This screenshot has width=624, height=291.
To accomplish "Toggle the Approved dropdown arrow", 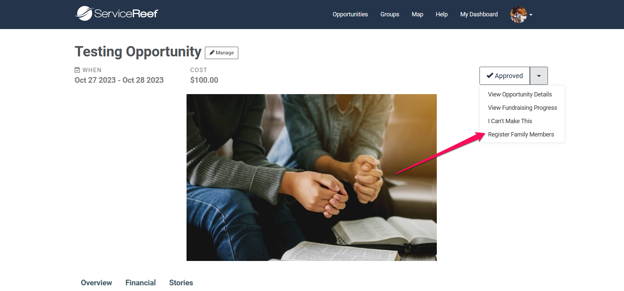I will 539,76.
